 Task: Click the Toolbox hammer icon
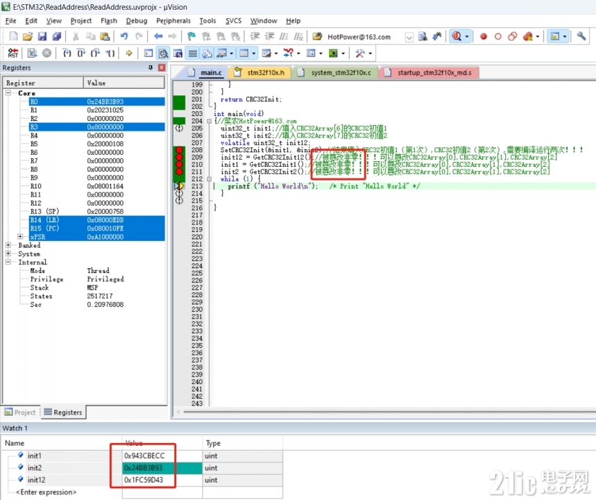(x=359, y=53)
